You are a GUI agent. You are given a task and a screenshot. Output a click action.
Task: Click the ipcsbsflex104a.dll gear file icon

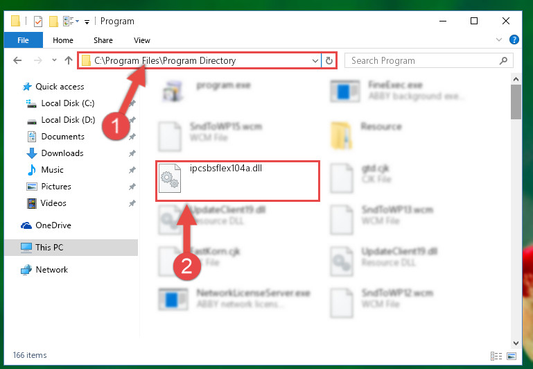click(x=170, y=178)
